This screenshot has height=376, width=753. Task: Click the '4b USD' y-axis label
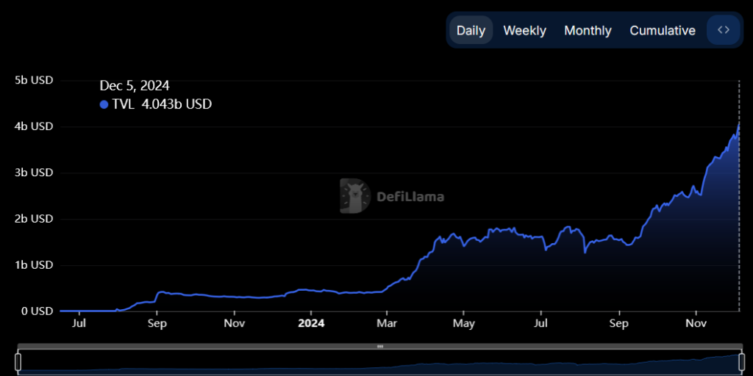coord(34,126)
